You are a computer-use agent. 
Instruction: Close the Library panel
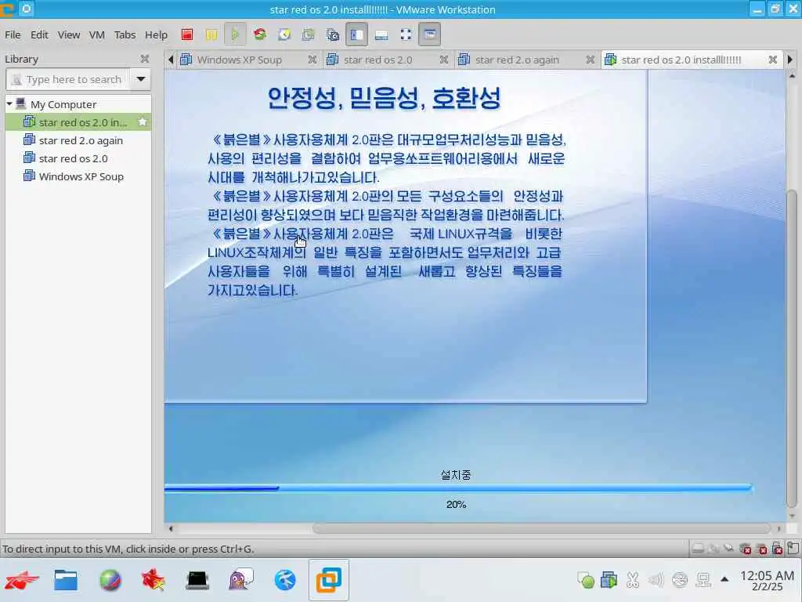145,59
